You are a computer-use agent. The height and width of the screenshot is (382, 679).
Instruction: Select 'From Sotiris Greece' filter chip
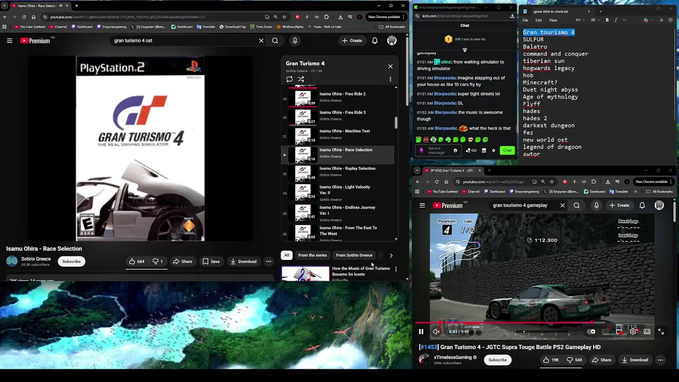coord(354,255)
